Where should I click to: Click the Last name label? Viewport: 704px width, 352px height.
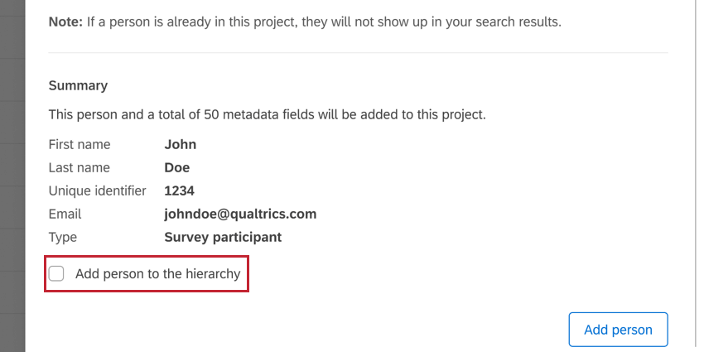pyautogui.click(x=79, y=167)
